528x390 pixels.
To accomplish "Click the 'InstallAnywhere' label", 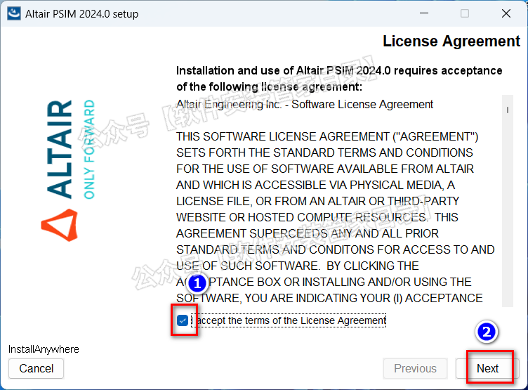I will [x=44, y=349].
